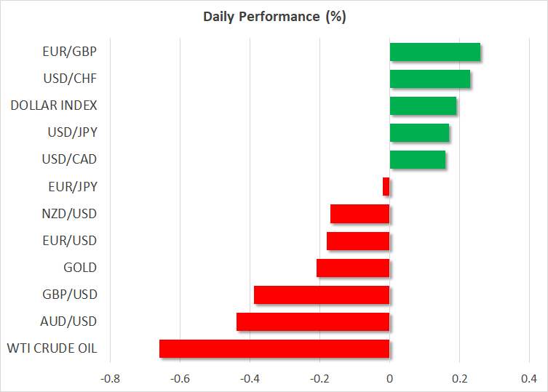Select the USD/JPY green bar
The width and height of the screenshot is (548, 392).
click(x=419, y=133)
